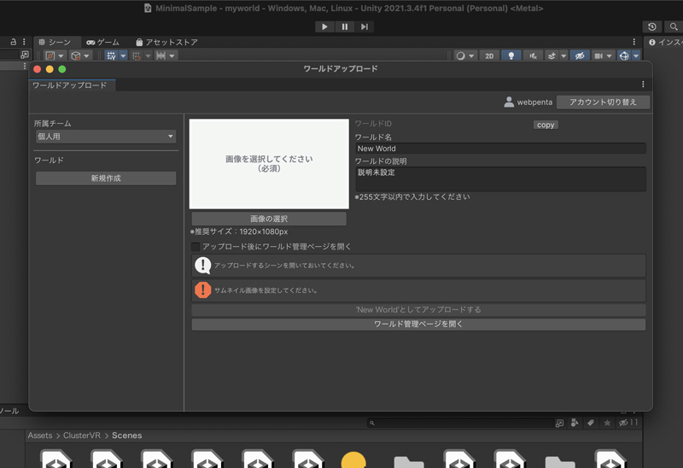
Task: Mute scene audio with the speaker icon
Action: 533,56
